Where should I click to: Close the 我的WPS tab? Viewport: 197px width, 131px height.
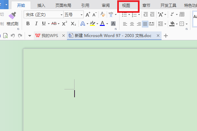coord(64,36)
